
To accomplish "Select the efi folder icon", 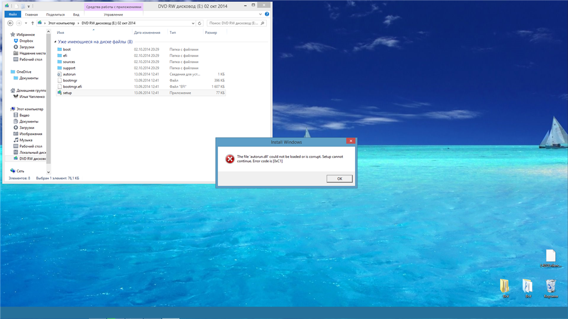I will click(x=59, y=55).
